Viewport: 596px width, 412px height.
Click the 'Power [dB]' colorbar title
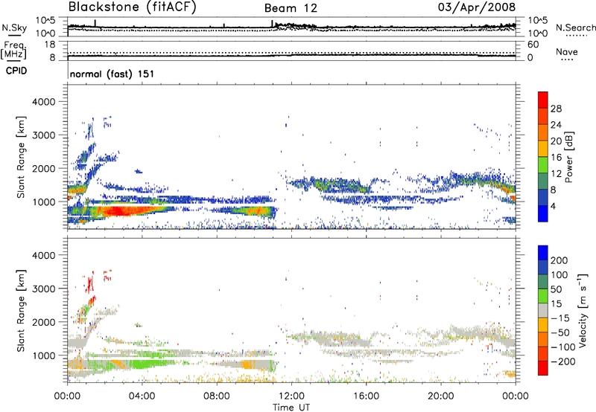point(568,157)
